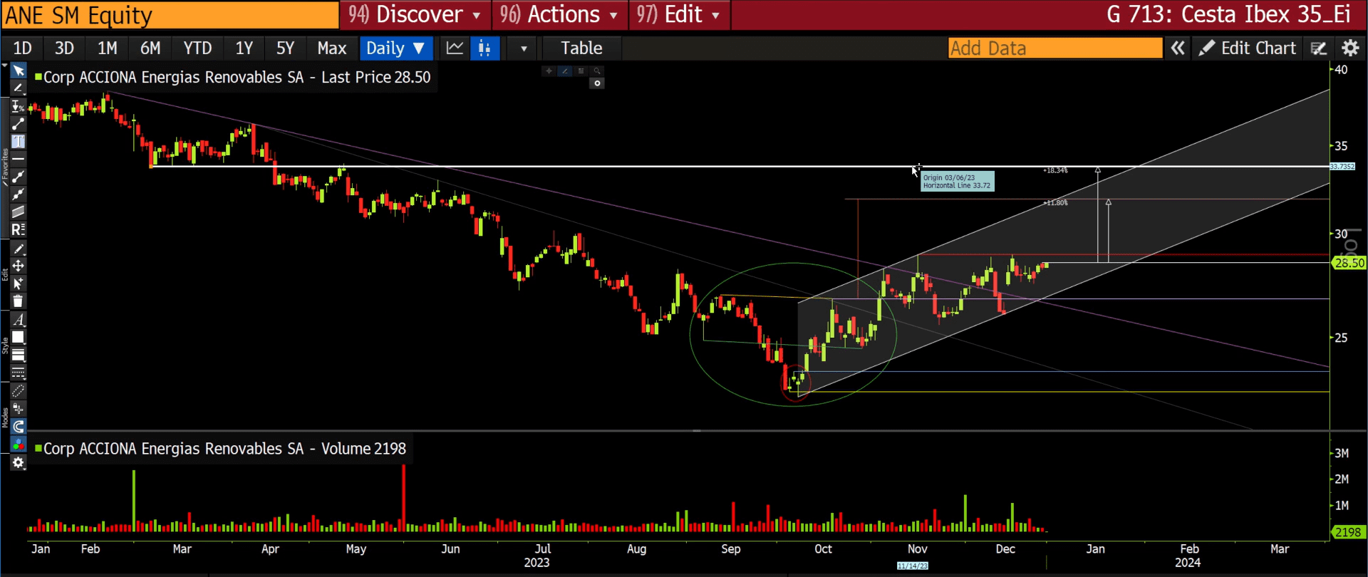Click the ANE SM Equity ticker field

tap(170, 15)
